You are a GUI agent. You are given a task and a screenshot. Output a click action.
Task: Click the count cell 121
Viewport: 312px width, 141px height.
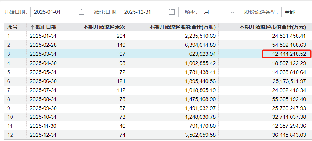coord(121,81)
